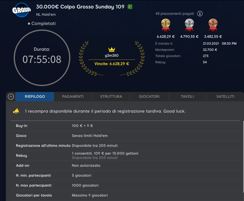Click maximum participants value '1000 giocatori'
The height and width of the screenshot is (201, 244).
[85, 185]
